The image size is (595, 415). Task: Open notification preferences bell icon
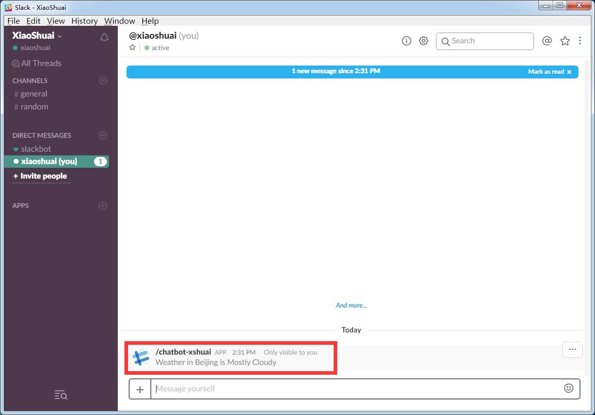[104, 37]
